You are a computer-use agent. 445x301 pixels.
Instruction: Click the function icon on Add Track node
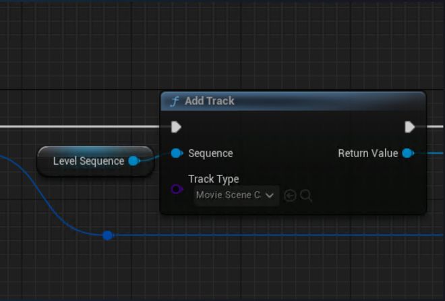(x=175, y=101)
